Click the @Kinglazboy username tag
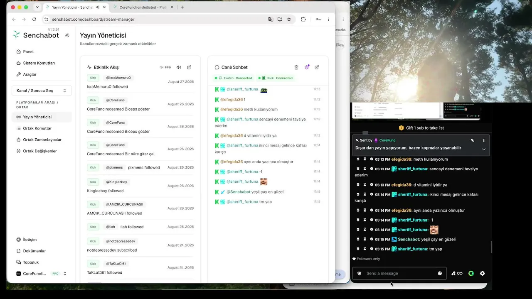532x299 pixels. pyautogui.click(x=116, y=182)
